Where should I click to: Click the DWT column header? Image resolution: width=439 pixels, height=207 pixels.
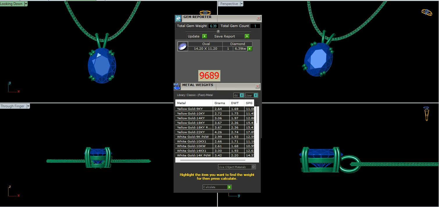pyautogui.click(x=235, y=103)
